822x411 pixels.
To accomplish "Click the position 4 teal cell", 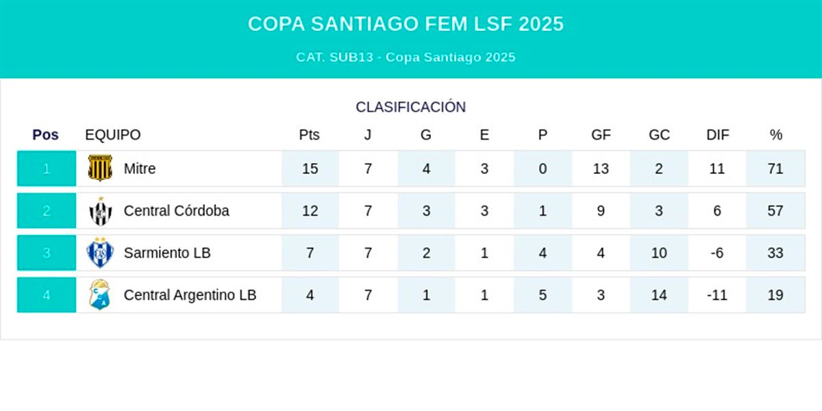I will pyautogui.click(x=47, y=295).
